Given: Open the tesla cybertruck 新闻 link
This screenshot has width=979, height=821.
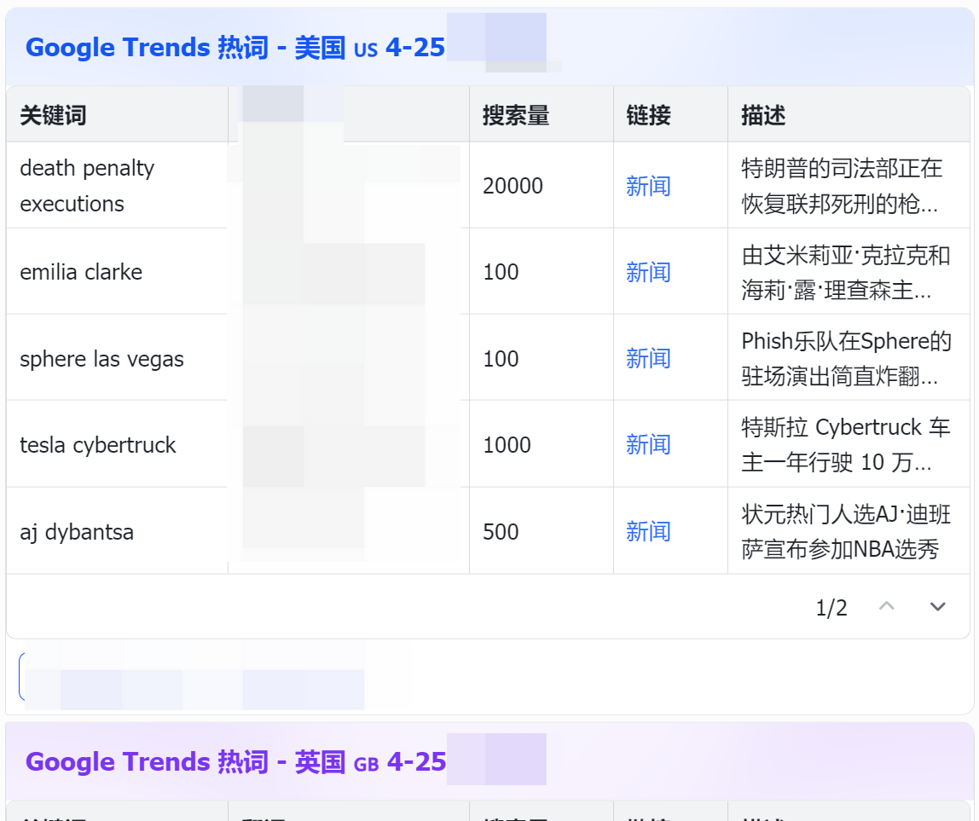Looking at the screenshot, I should [648, 444].
